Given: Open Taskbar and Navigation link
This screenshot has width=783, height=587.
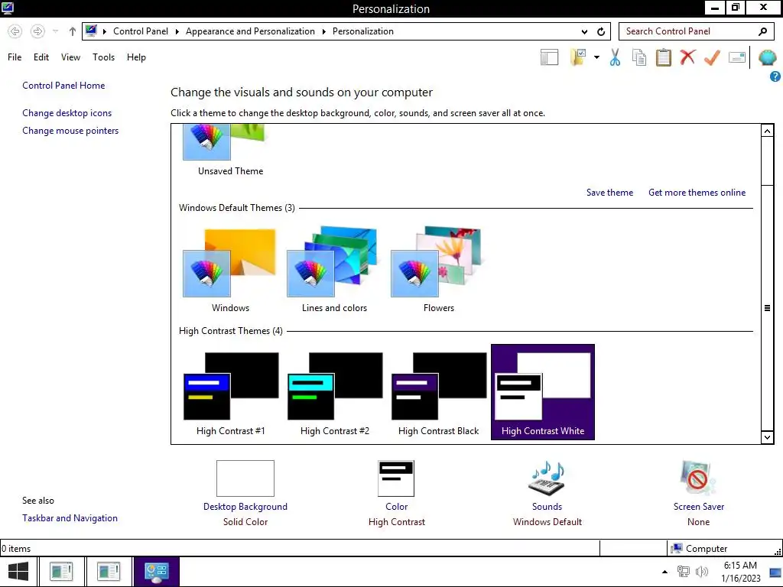Looking at the screenshot, I should 70,518.
